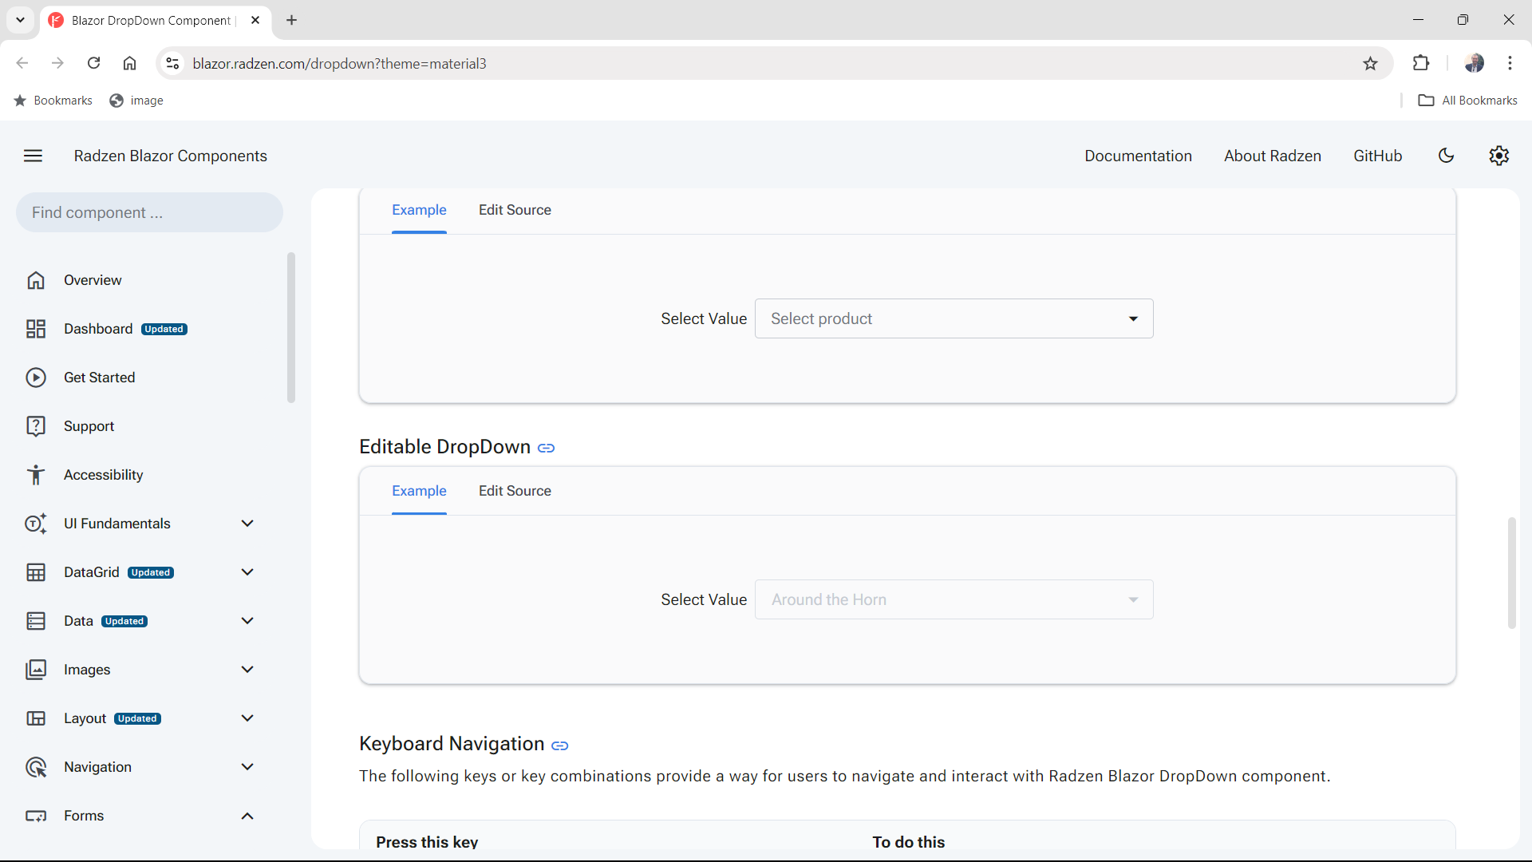Toggle dark mode with the moon icon
The width and height of the screenshot is (1532, 862).
pyautogui.click(x=1447, y=156)
